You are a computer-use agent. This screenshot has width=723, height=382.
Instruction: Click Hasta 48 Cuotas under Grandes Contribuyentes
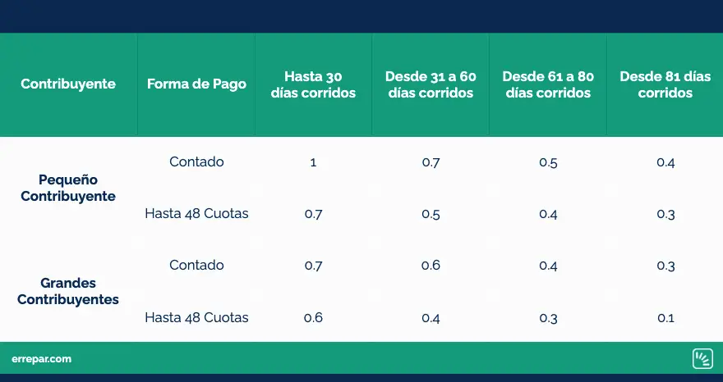click(196, 317)
